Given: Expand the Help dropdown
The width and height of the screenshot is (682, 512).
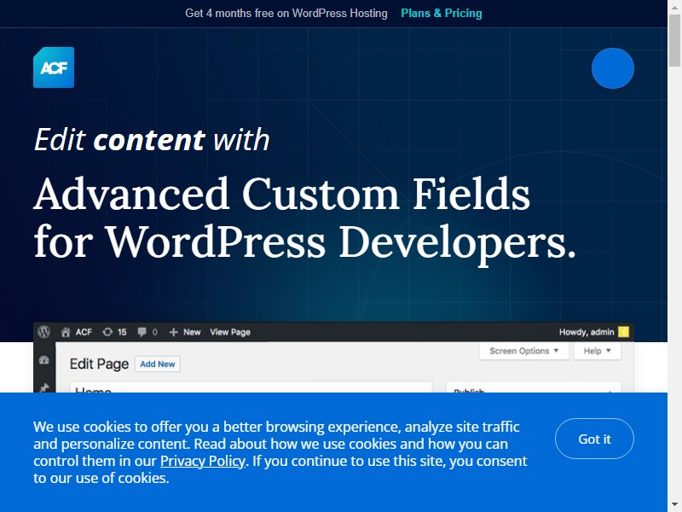Looking at the screenshot, I should [598, 351].
